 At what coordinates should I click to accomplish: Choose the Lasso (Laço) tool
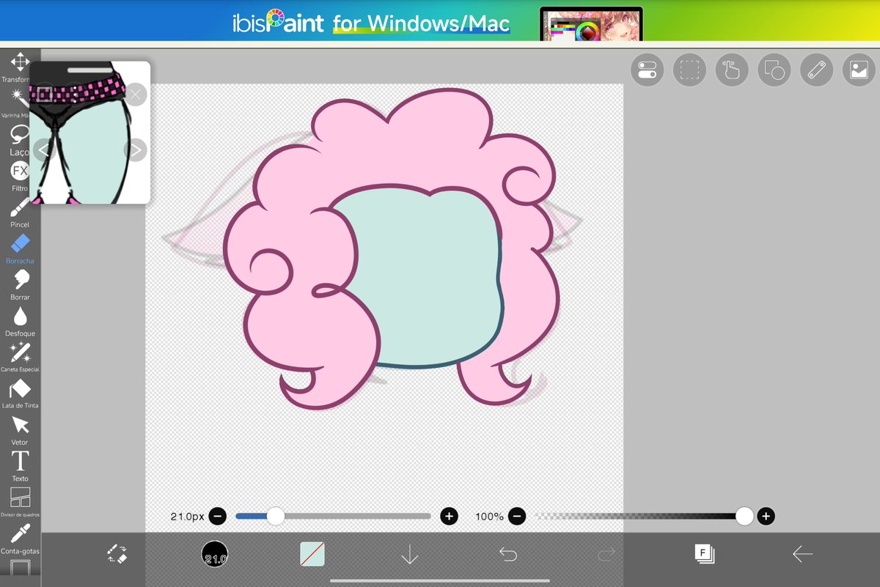pyautogui.click(x=20, y=139)
